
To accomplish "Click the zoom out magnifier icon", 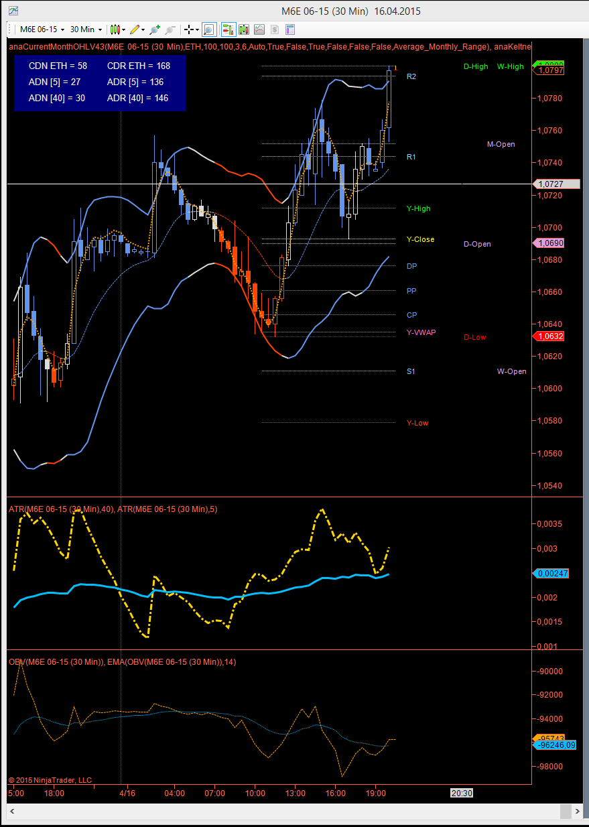I will click(x=170, y=29).
